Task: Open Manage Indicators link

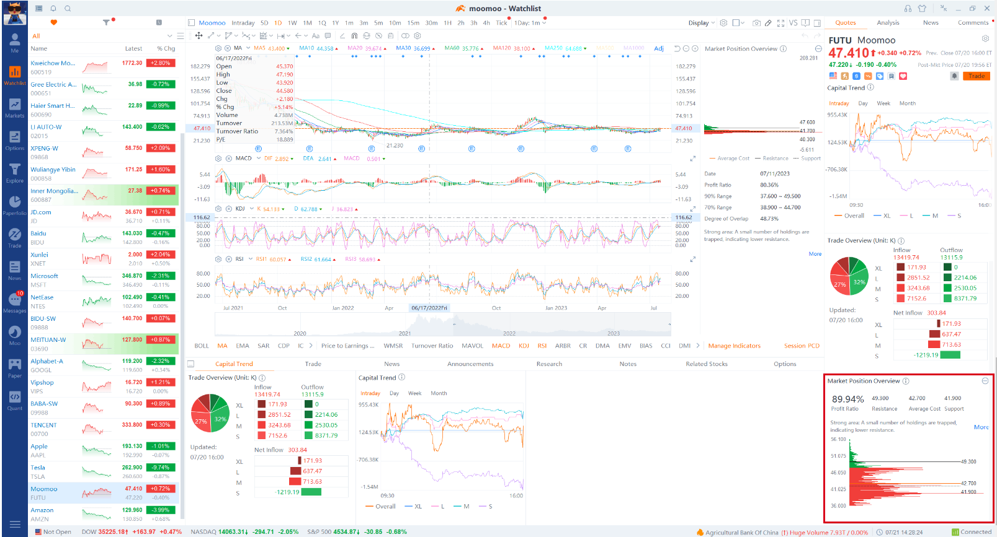Action: [734, 346]
